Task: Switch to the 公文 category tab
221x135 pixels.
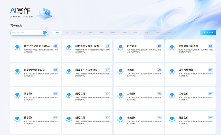Action: pyautogui.click(x=68, y=32)
